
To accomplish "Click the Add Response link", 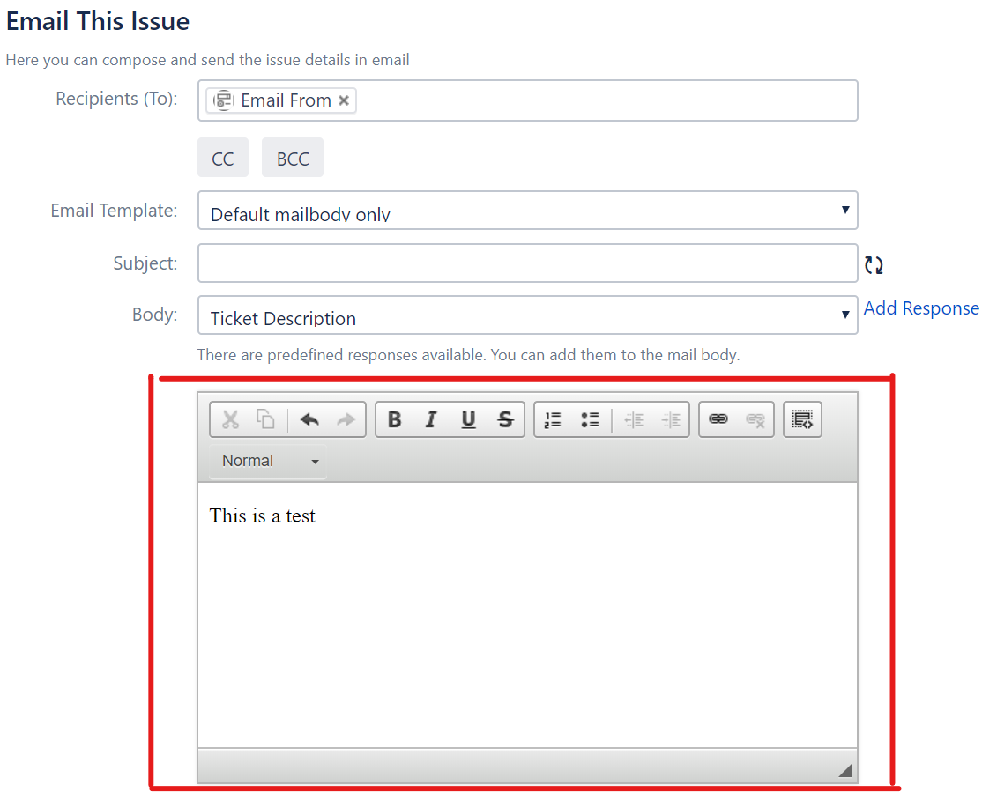I will pyautogui.click(x=921, y=308).
